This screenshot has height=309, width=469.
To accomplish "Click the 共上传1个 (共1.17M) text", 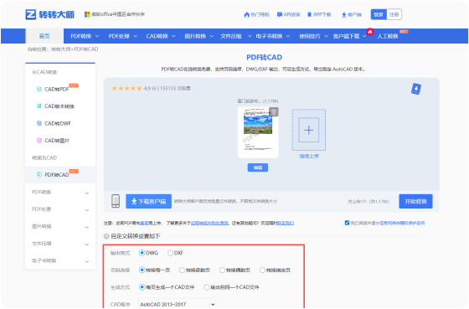I will point(368,202).
